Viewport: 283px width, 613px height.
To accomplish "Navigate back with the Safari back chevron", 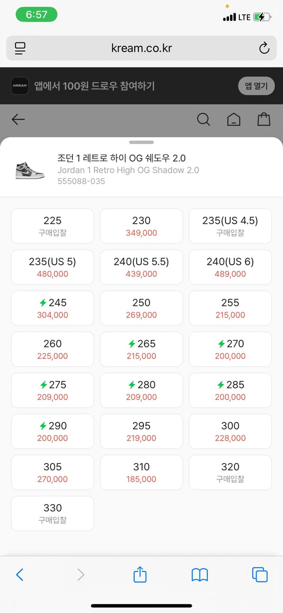I will (20, 574).
